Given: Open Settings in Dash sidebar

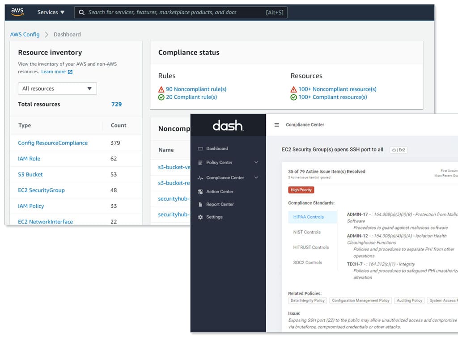Looking at the screenshot, I should (214, 217).
